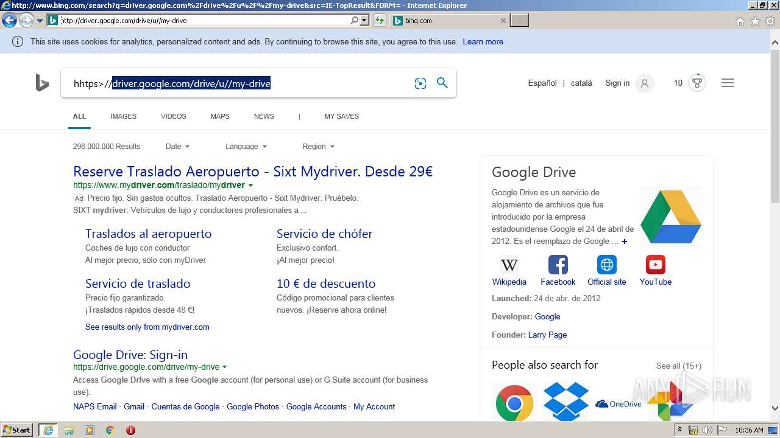Open 10 € de descuento sitelink
The height and width of the screenshot is (438, 780).
[x=326, y=283]
